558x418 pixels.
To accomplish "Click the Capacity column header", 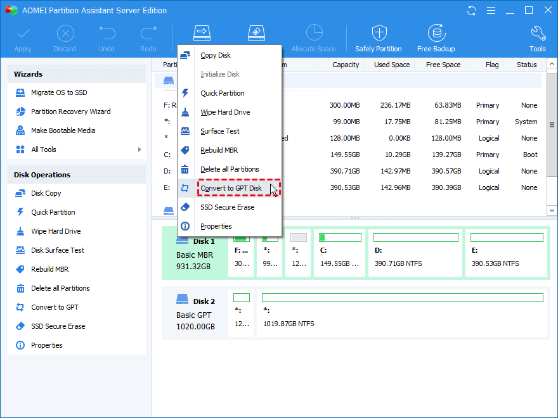I will [x=346, y=65].
